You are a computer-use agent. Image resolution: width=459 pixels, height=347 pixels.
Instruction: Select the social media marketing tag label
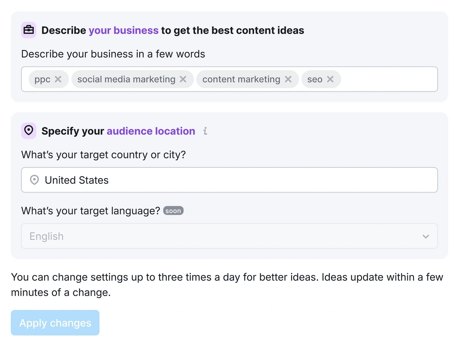tap(126, 79)
